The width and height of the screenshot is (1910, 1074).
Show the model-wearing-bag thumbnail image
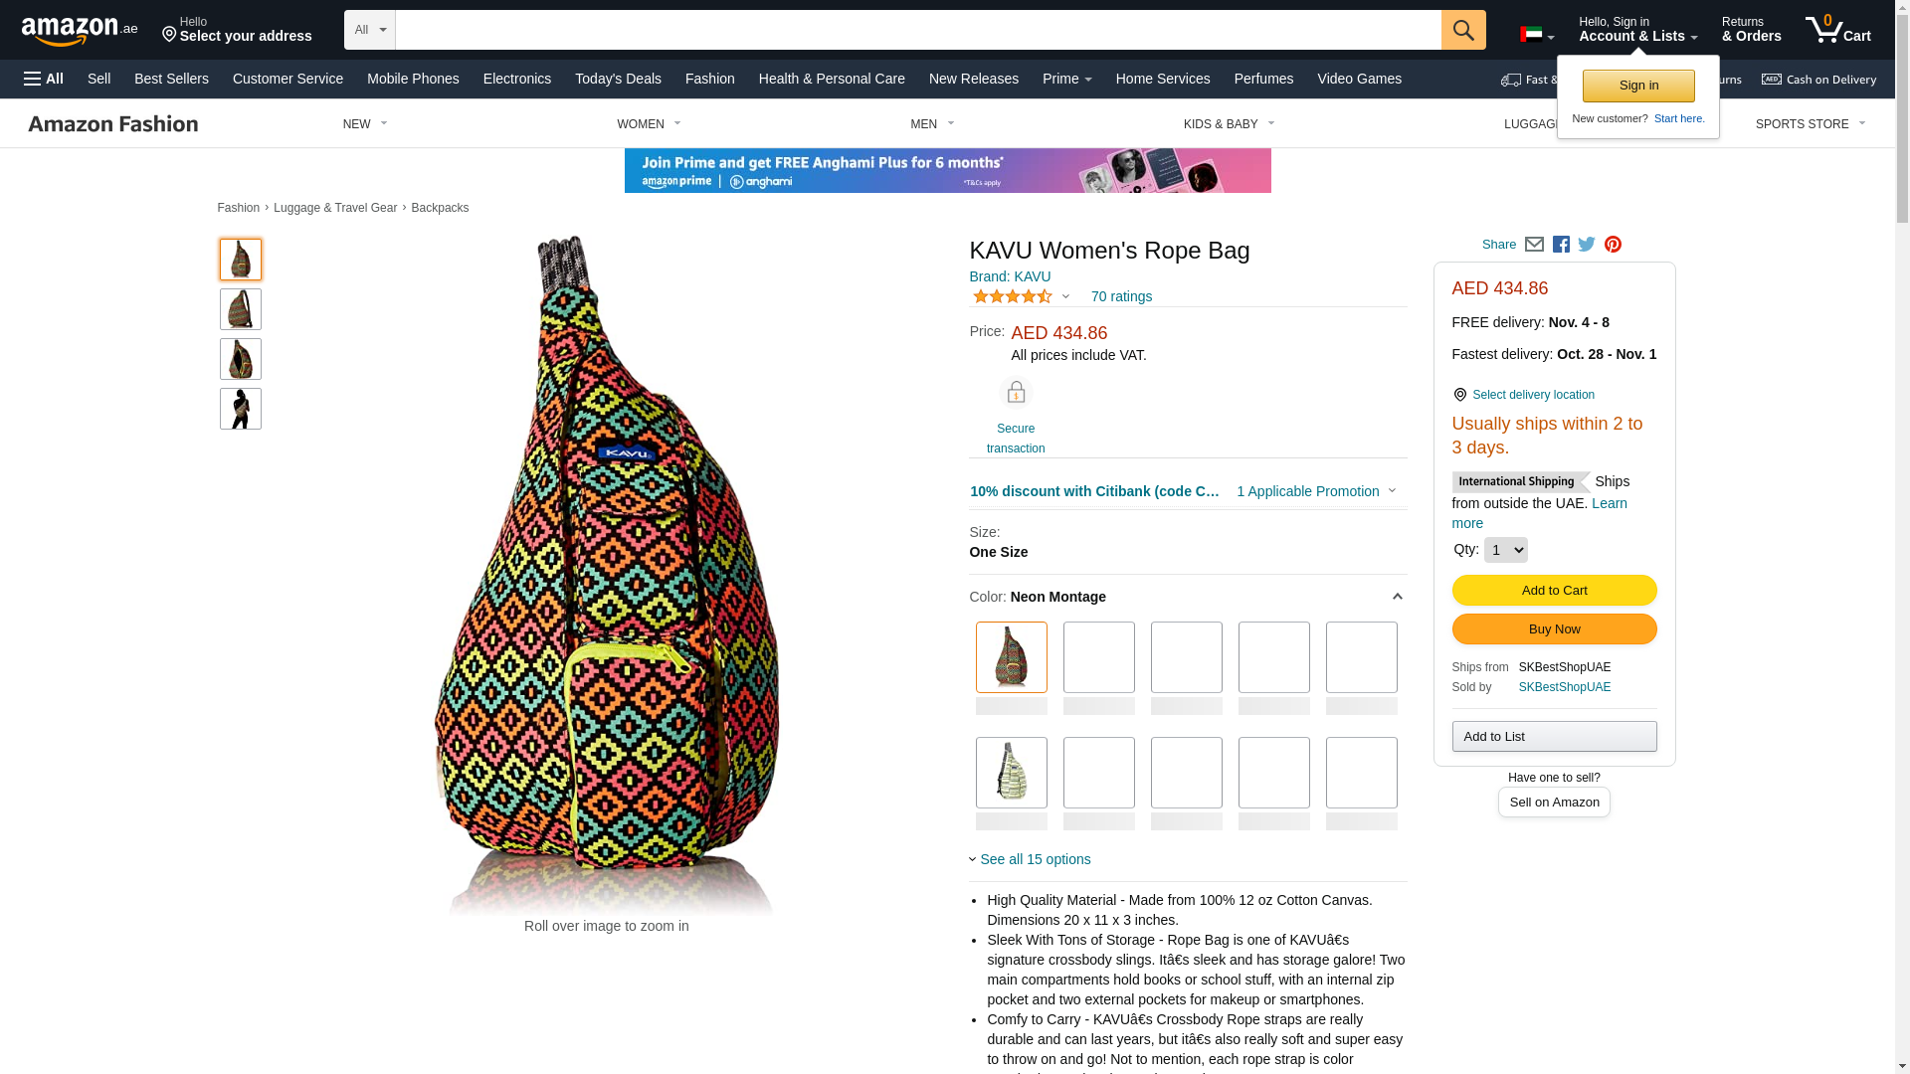[241, 409]
